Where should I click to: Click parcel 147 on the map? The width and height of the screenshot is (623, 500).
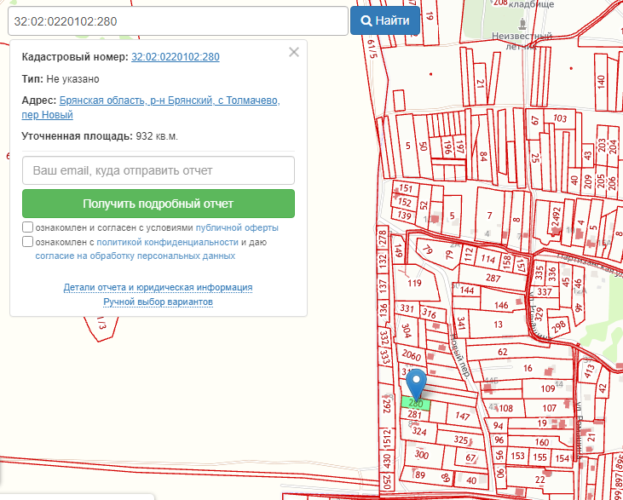coord(462,416)
